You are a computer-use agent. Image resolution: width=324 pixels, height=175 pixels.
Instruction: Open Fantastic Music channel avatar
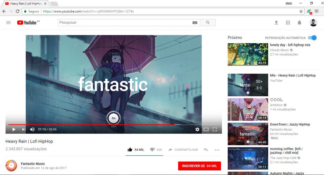[x=11, y=166]
